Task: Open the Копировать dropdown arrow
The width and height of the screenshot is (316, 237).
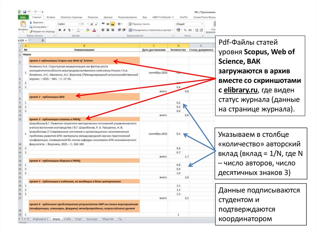Action: click(x=48, y=27)
